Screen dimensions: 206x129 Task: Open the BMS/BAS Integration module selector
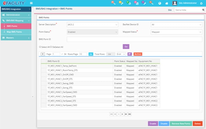pos(16,9)
